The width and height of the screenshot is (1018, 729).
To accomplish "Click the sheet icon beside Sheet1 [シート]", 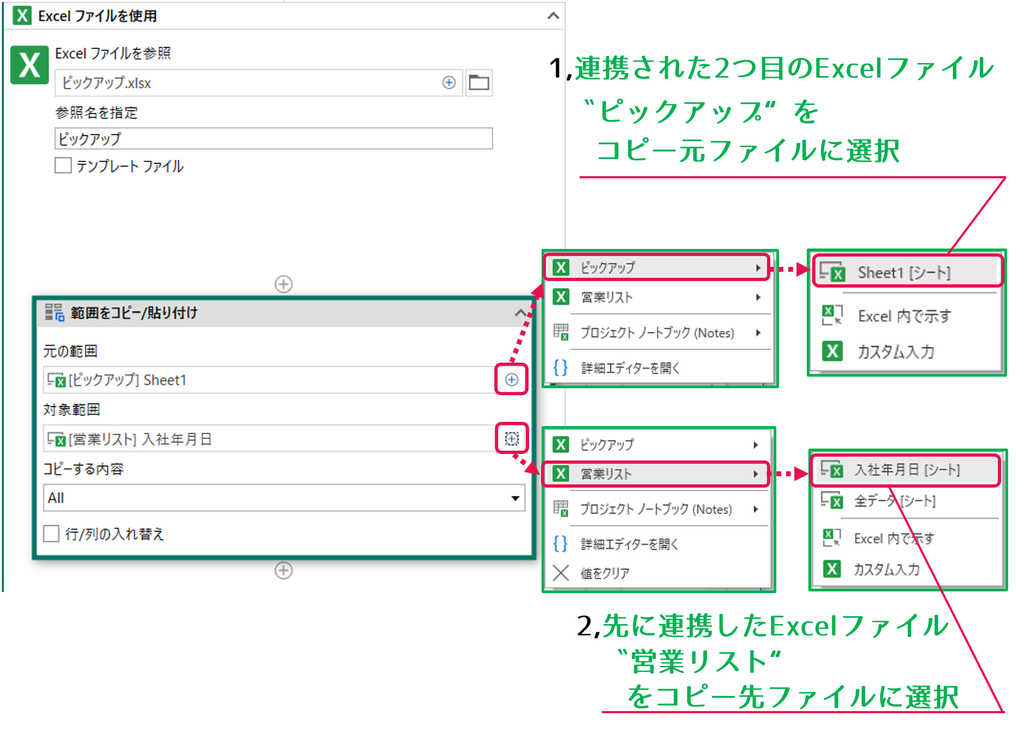I will pyautogui.click(x=832, y=271).
